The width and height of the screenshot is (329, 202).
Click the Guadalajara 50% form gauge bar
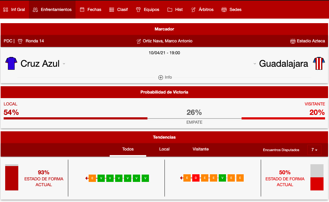317,177
